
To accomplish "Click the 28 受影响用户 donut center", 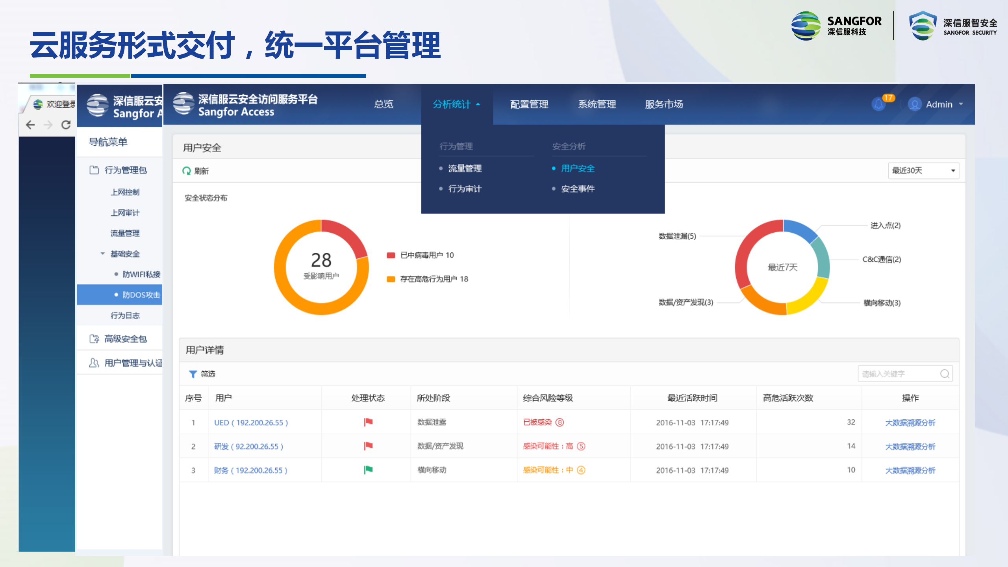I will tap(321, 265).
